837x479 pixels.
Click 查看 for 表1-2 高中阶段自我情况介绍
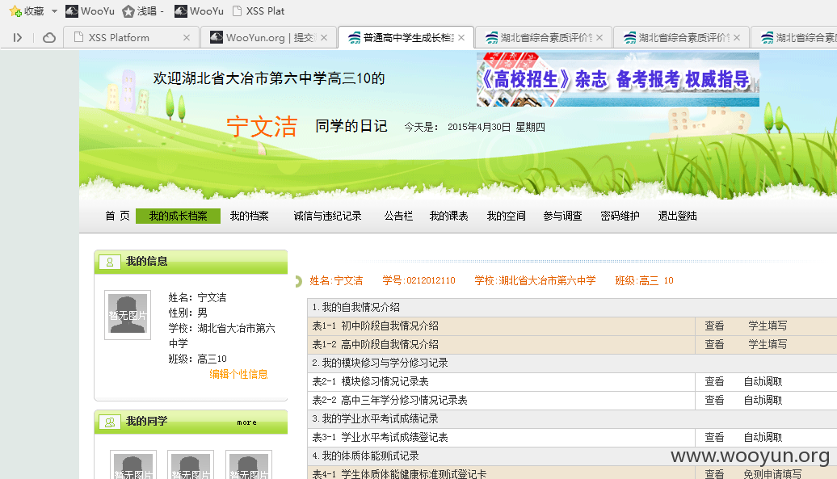tap(714, 345)
